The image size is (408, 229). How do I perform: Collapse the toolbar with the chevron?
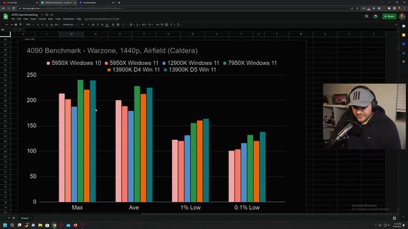click(396, 25)
